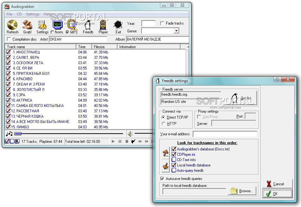This screenshot has width=301, height=207.
Task: Click the Artist field containing ОКЕАН
Action: point(78,39)
